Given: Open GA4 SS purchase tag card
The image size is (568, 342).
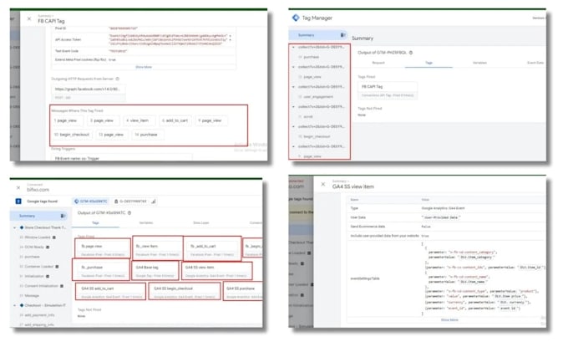Looking at the screenshot, I should [x=243, y=291].
